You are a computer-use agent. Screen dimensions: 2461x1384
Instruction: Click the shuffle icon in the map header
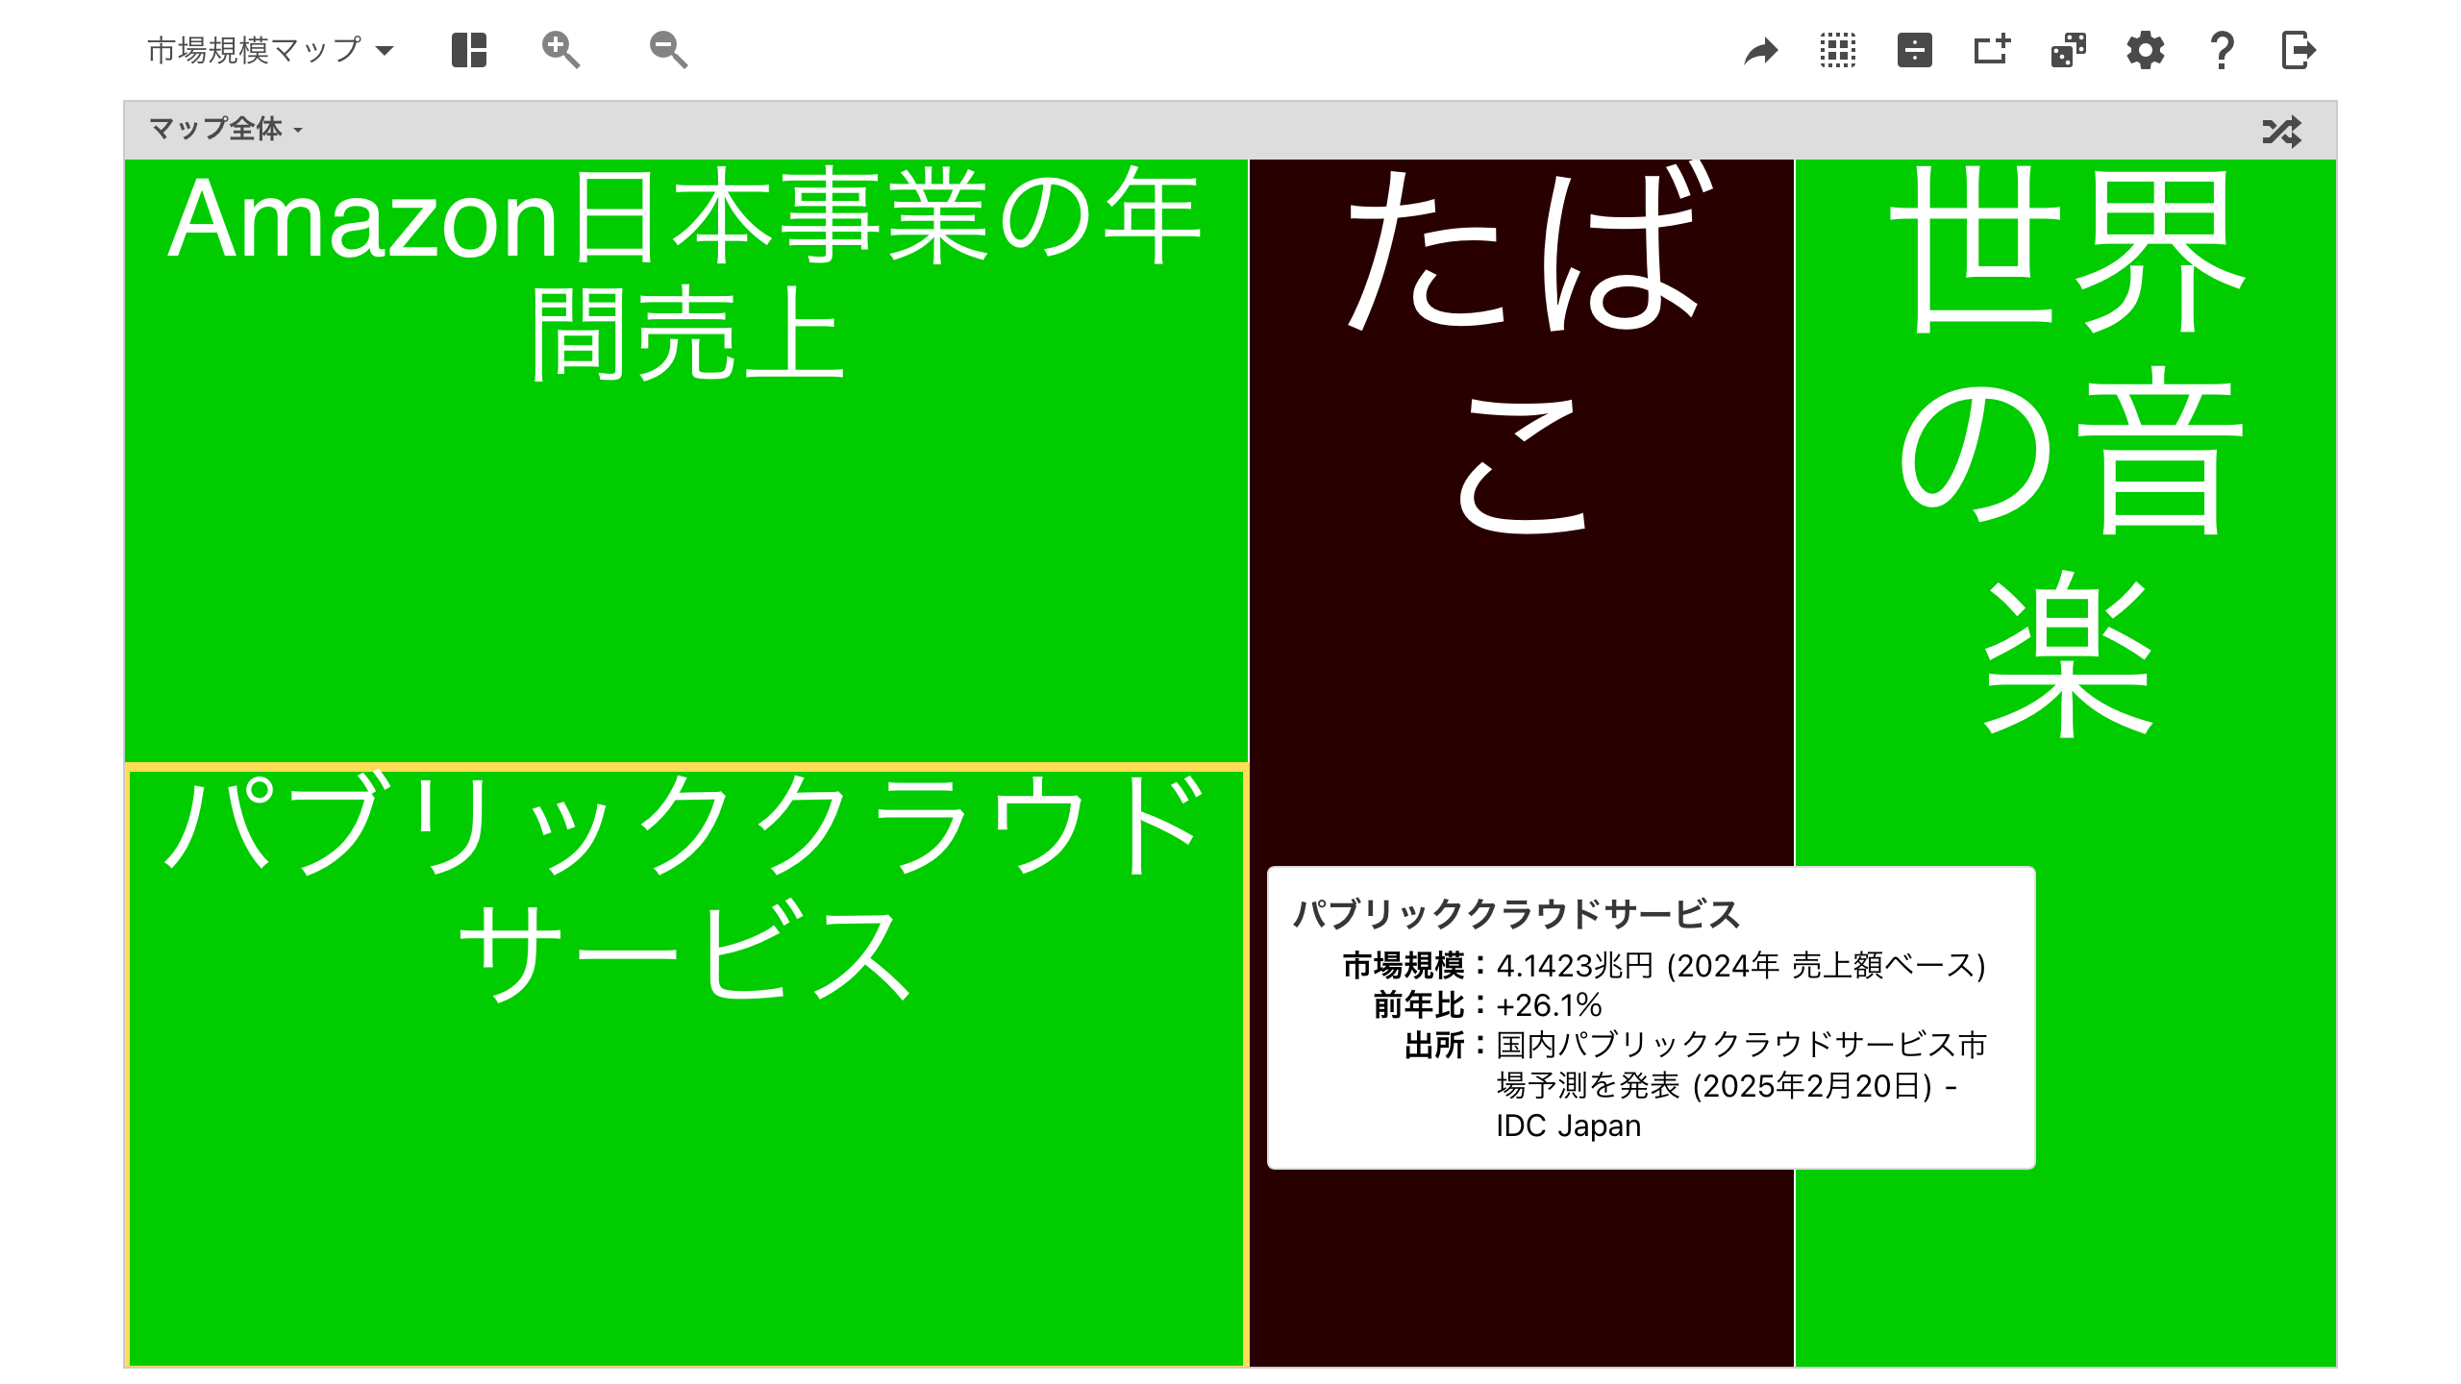click(x=2282, y=131)
